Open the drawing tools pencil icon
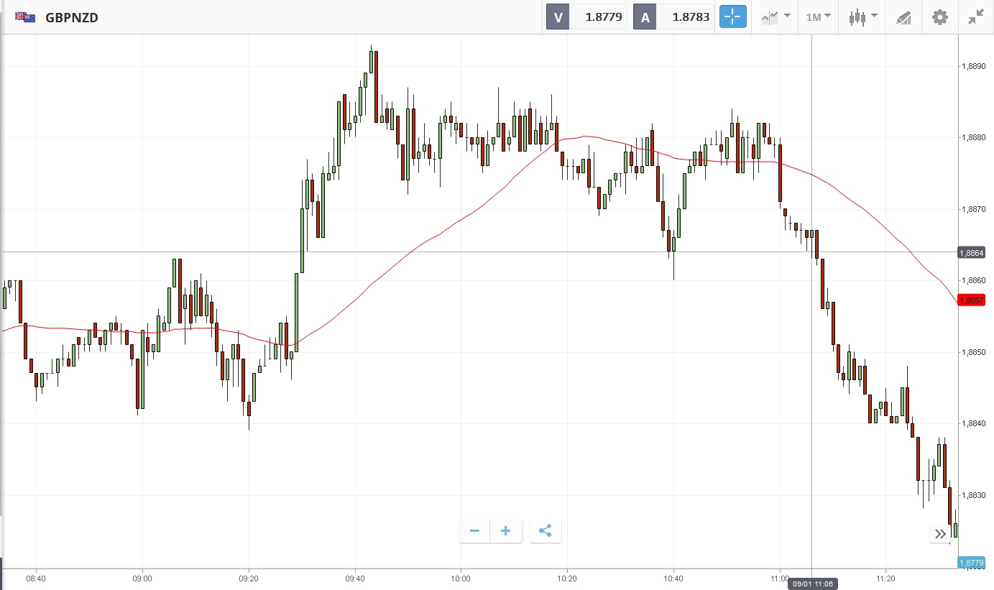The image size is (994, 590). 903,17
